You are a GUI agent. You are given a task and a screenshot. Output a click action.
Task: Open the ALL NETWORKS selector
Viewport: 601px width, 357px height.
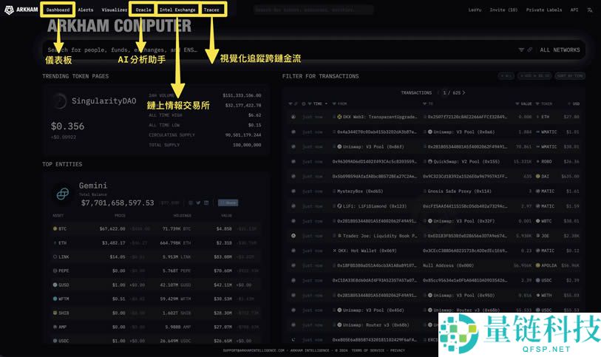(x=560, y=50)
